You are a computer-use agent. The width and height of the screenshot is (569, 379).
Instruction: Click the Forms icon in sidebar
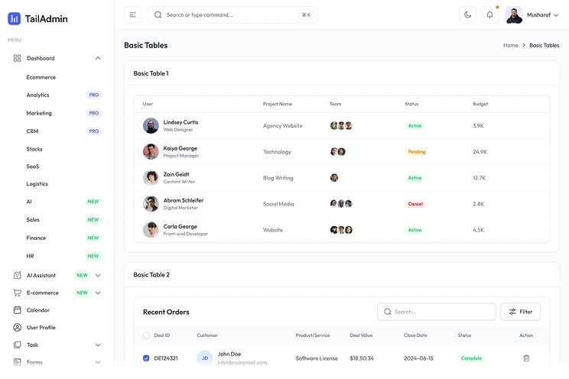tap(17, 362)
